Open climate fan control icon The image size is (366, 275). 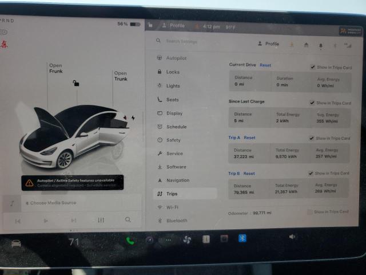[186, 240]
